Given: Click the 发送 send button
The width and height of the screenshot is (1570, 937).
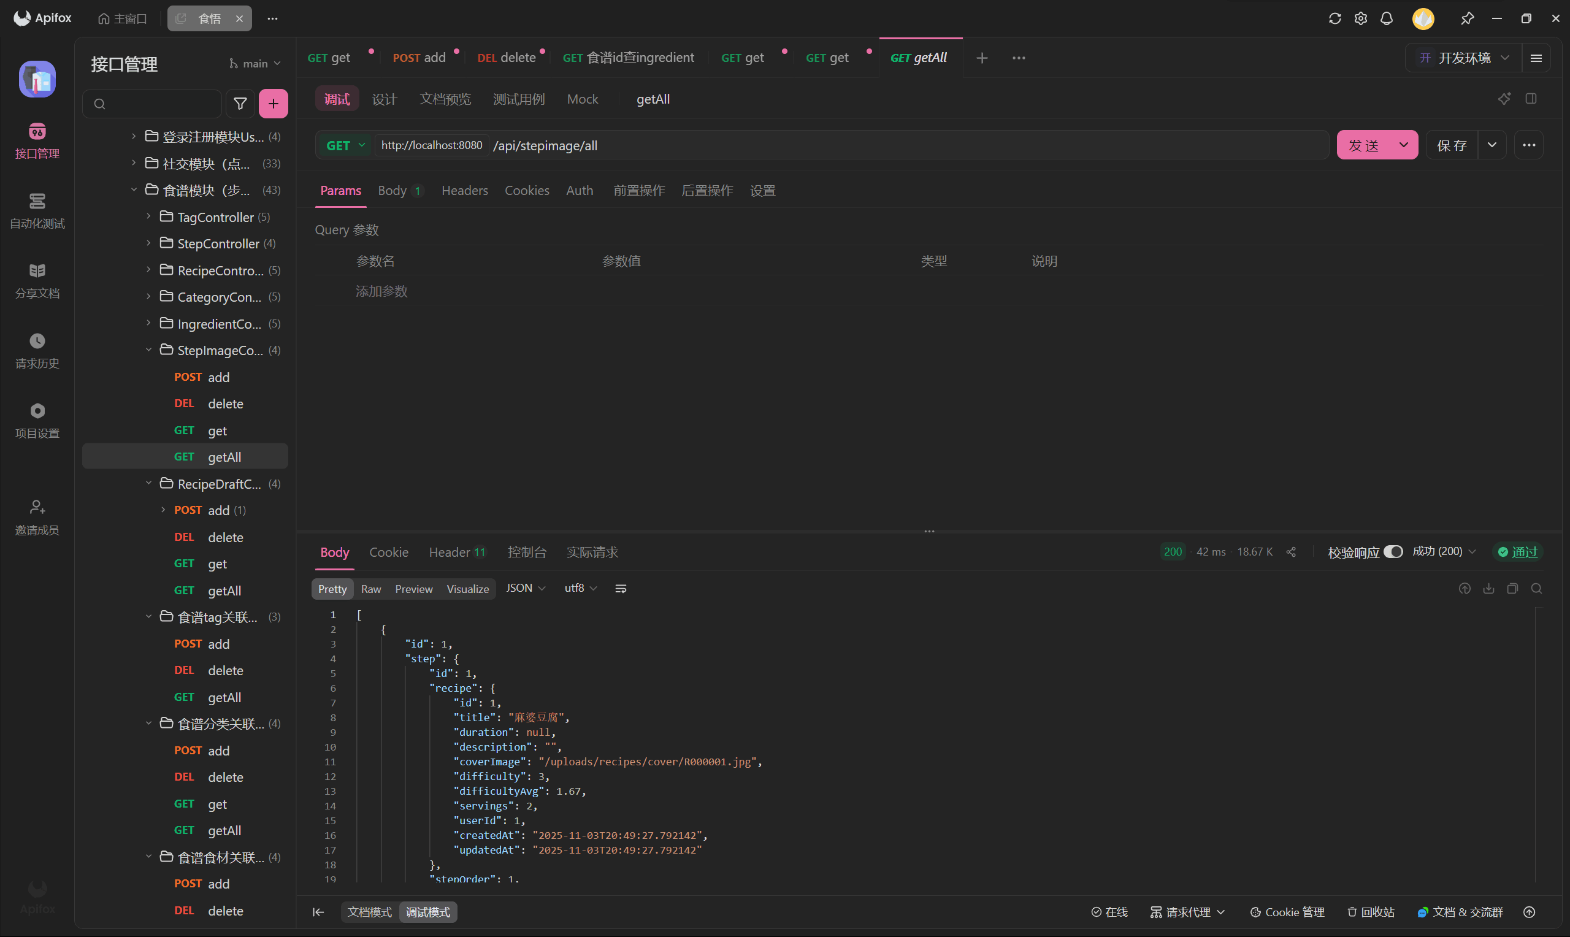Looking at the screenshot, I should (x=1364, y=145).
